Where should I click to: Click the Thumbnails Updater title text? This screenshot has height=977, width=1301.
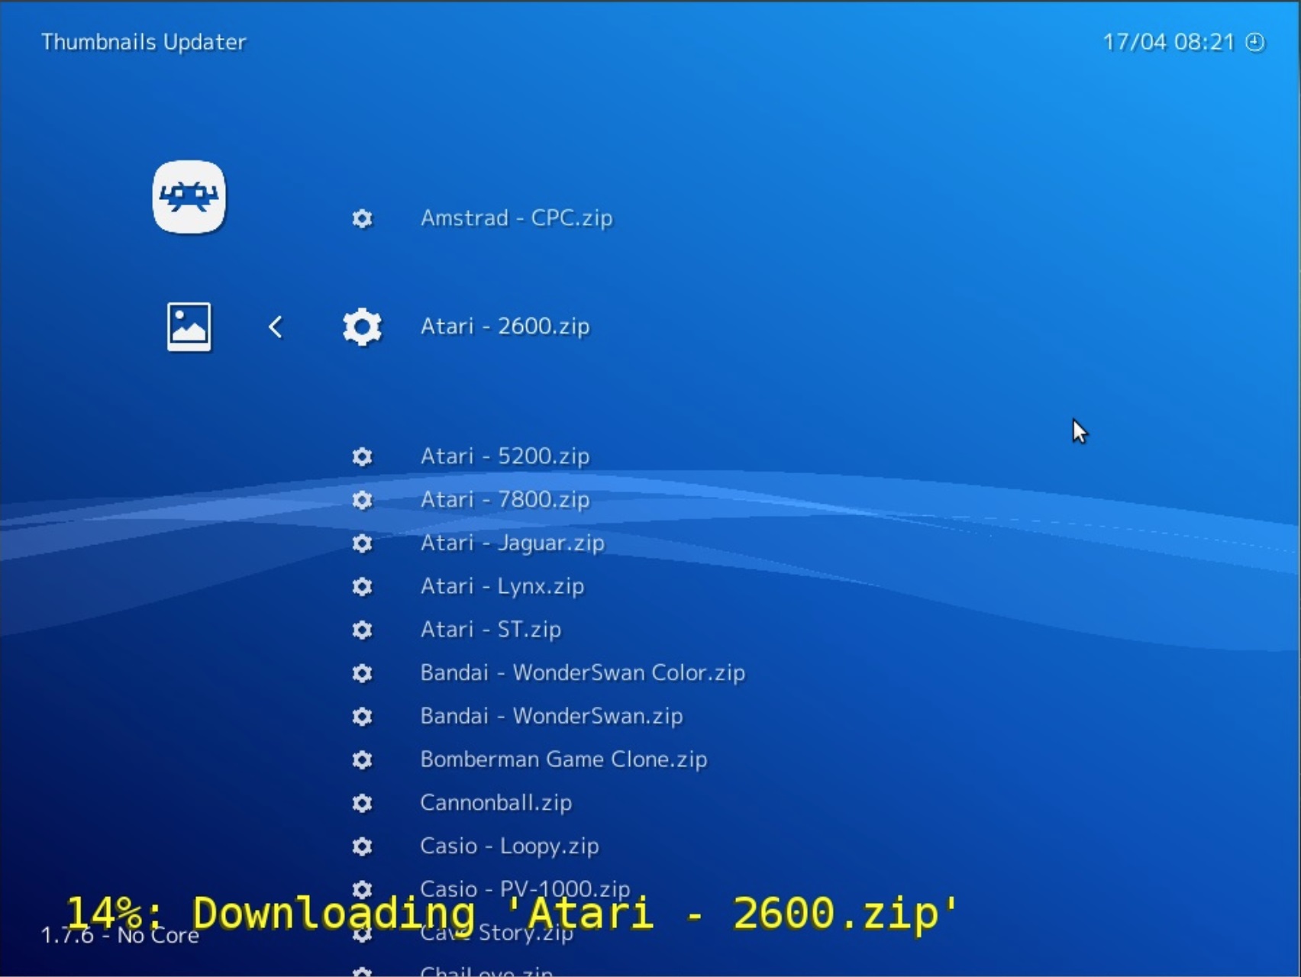point(144,42)
